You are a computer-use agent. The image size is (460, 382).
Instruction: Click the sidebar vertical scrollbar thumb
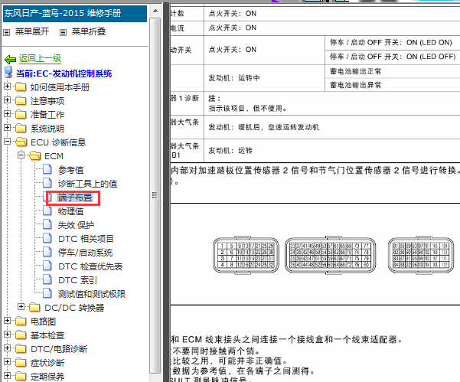(155, 194)
